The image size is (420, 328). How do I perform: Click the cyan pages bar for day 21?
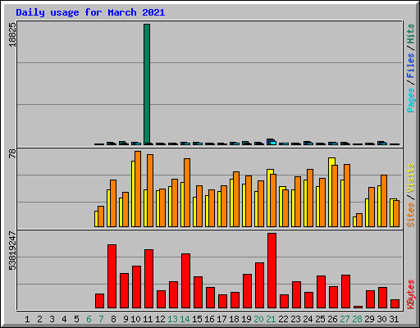(273, 143)
